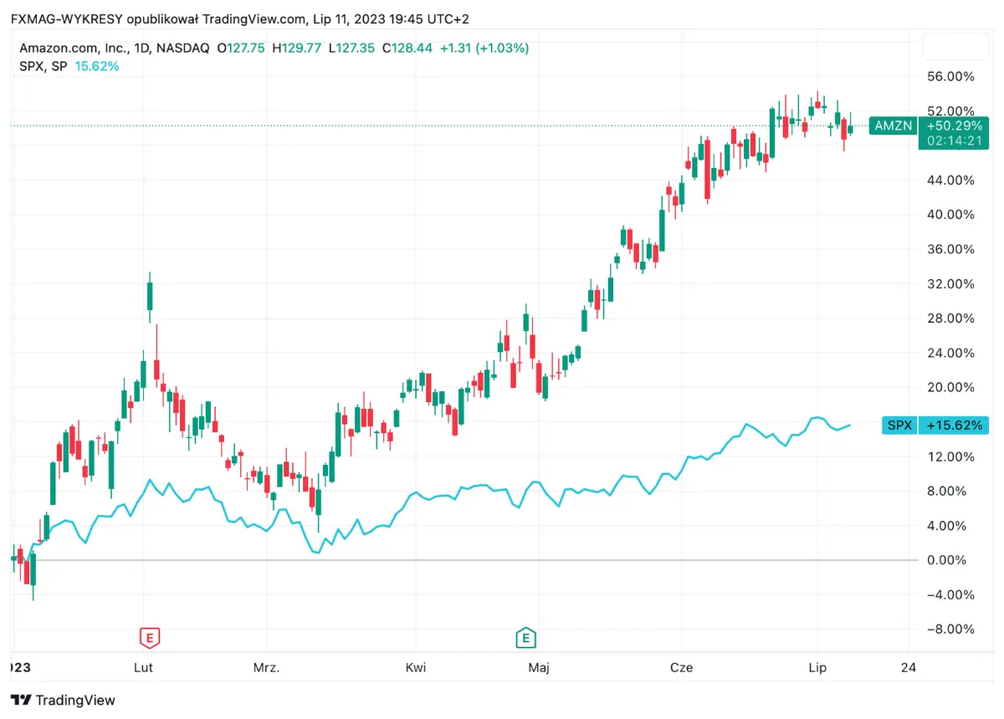Click the blue +15.62% SPX value badge
Image resolution: width=1004 pixels, height=719 pixels.
click(x=954, y=426)
